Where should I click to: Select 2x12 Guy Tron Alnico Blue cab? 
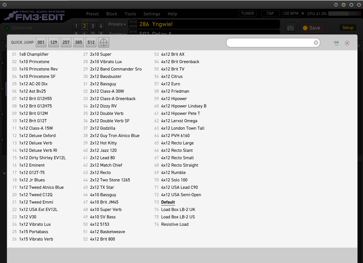pos(115,136)
